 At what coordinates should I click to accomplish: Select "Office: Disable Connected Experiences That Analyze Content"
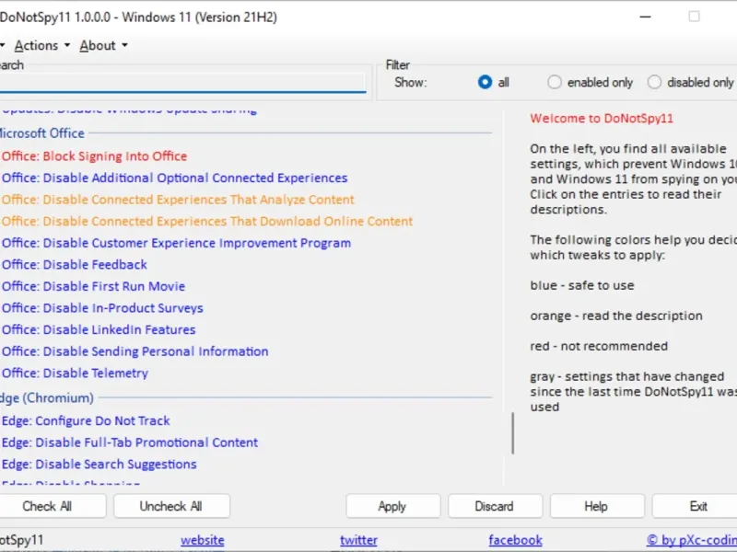178,200
